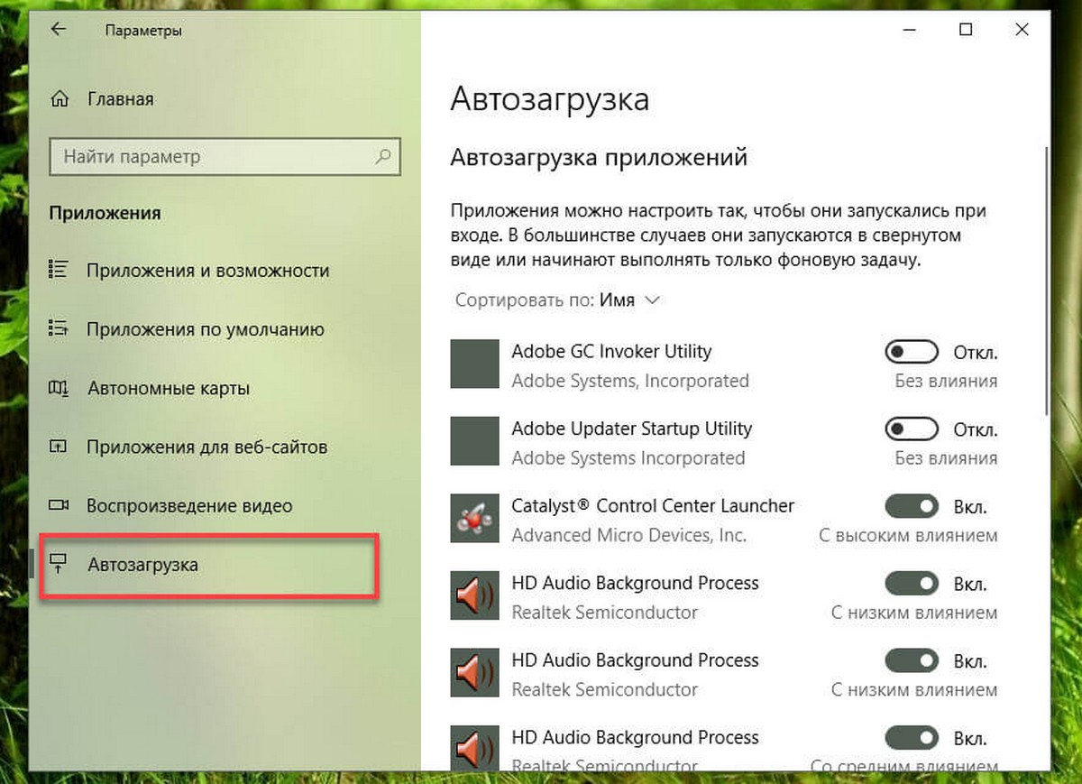Select Автозагрузка in the sidebar
Viewport: 1082px width, 784px height.
(x=208, y=565)
